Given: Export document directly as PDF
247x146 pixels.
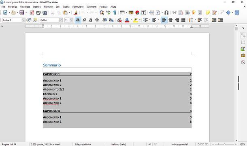Looking at the screenshot, I should [32, 13].
